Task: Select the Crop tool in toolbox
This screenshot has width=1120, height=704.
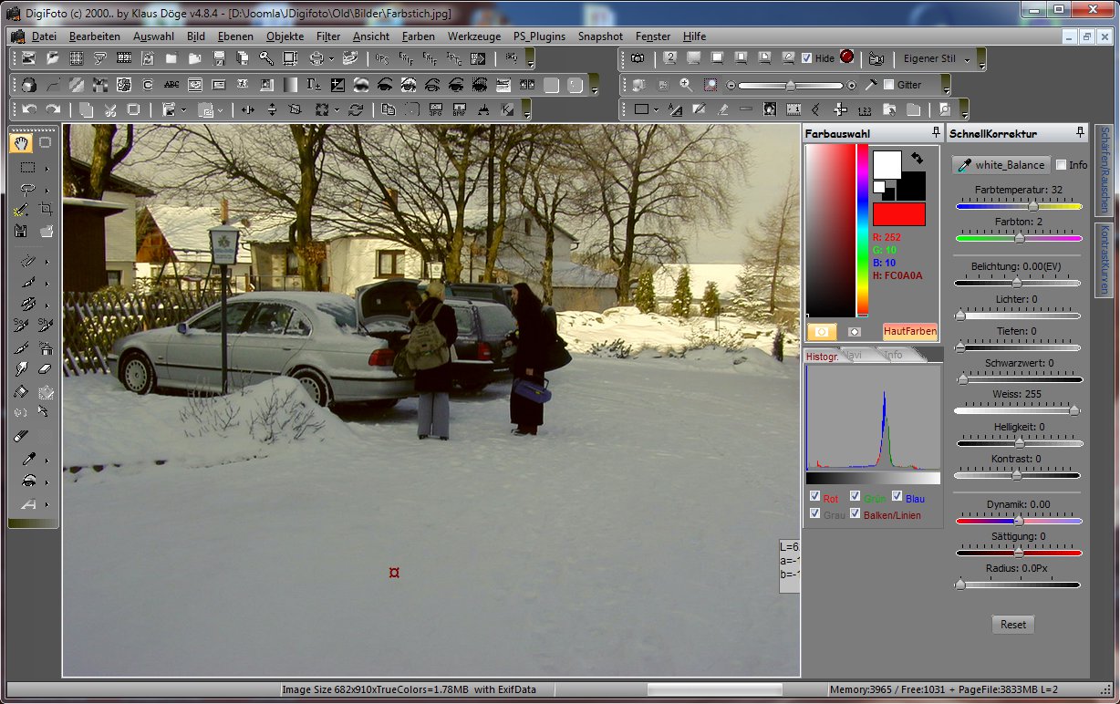Action: coord(46,209)
